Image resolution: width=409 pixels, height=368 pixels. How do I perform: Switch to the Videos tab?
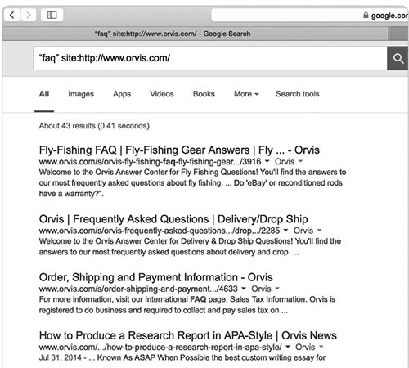click(x=162, y=94)
